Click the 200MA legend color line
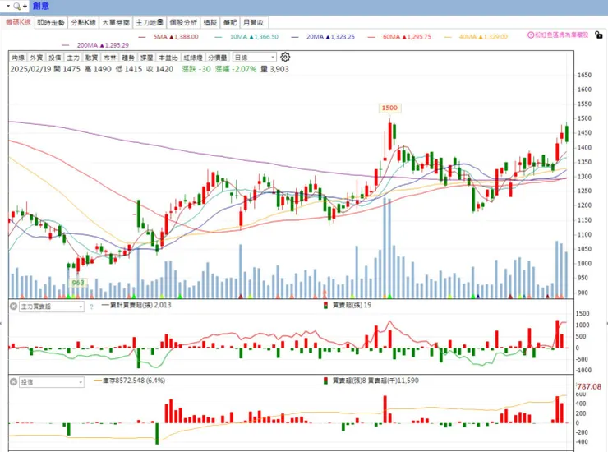 (66, 45)
